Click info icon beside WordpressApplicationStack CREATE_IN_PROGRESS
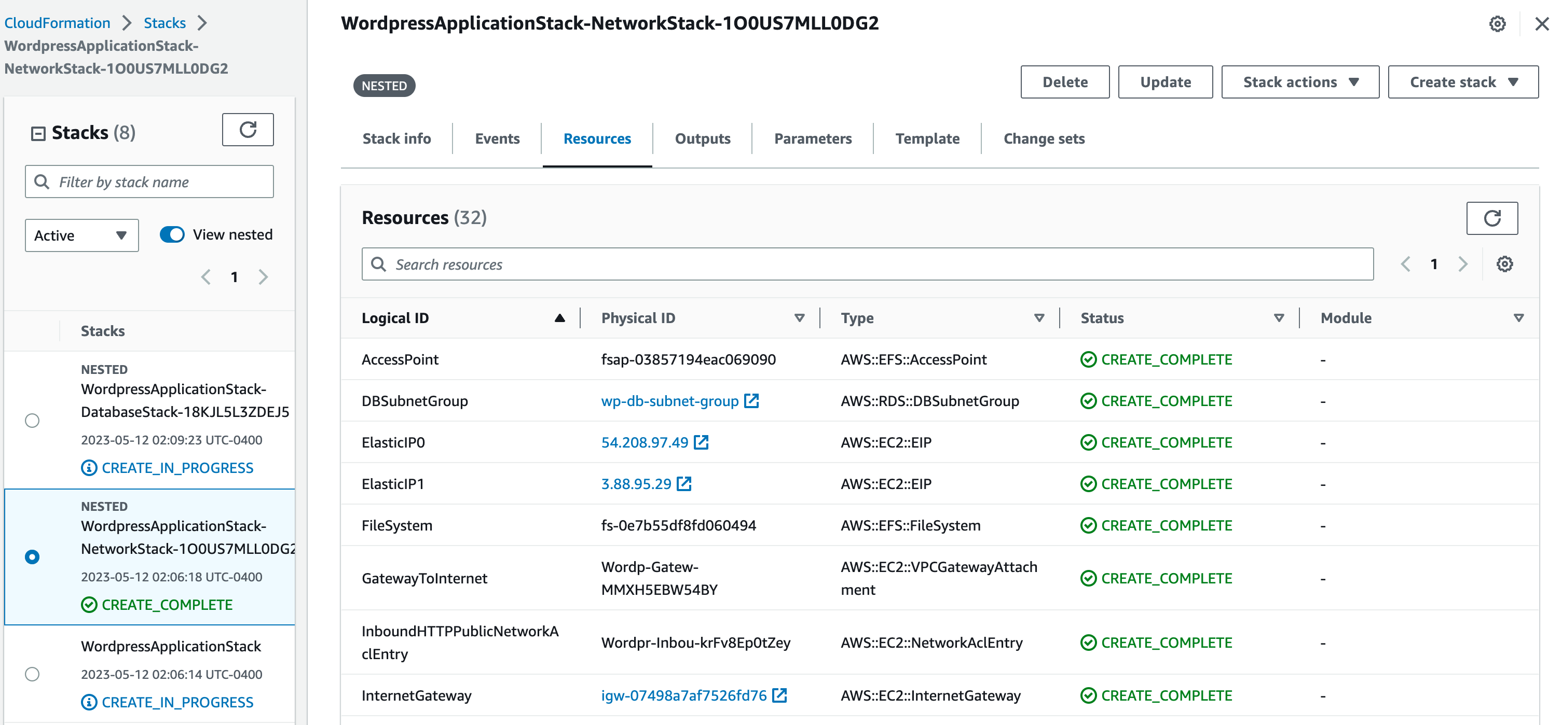 tap(89, 702)
